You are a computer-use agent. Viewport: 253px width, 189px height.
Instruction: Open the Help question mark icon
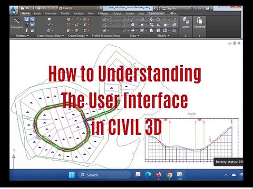[208, 8]
